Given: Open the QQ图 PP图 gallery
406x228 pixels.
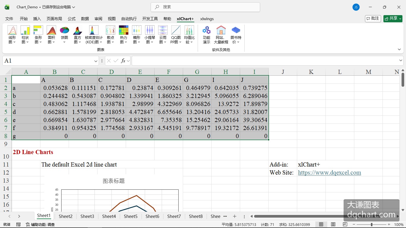Looking at the screenshot, I should [176, 35].
